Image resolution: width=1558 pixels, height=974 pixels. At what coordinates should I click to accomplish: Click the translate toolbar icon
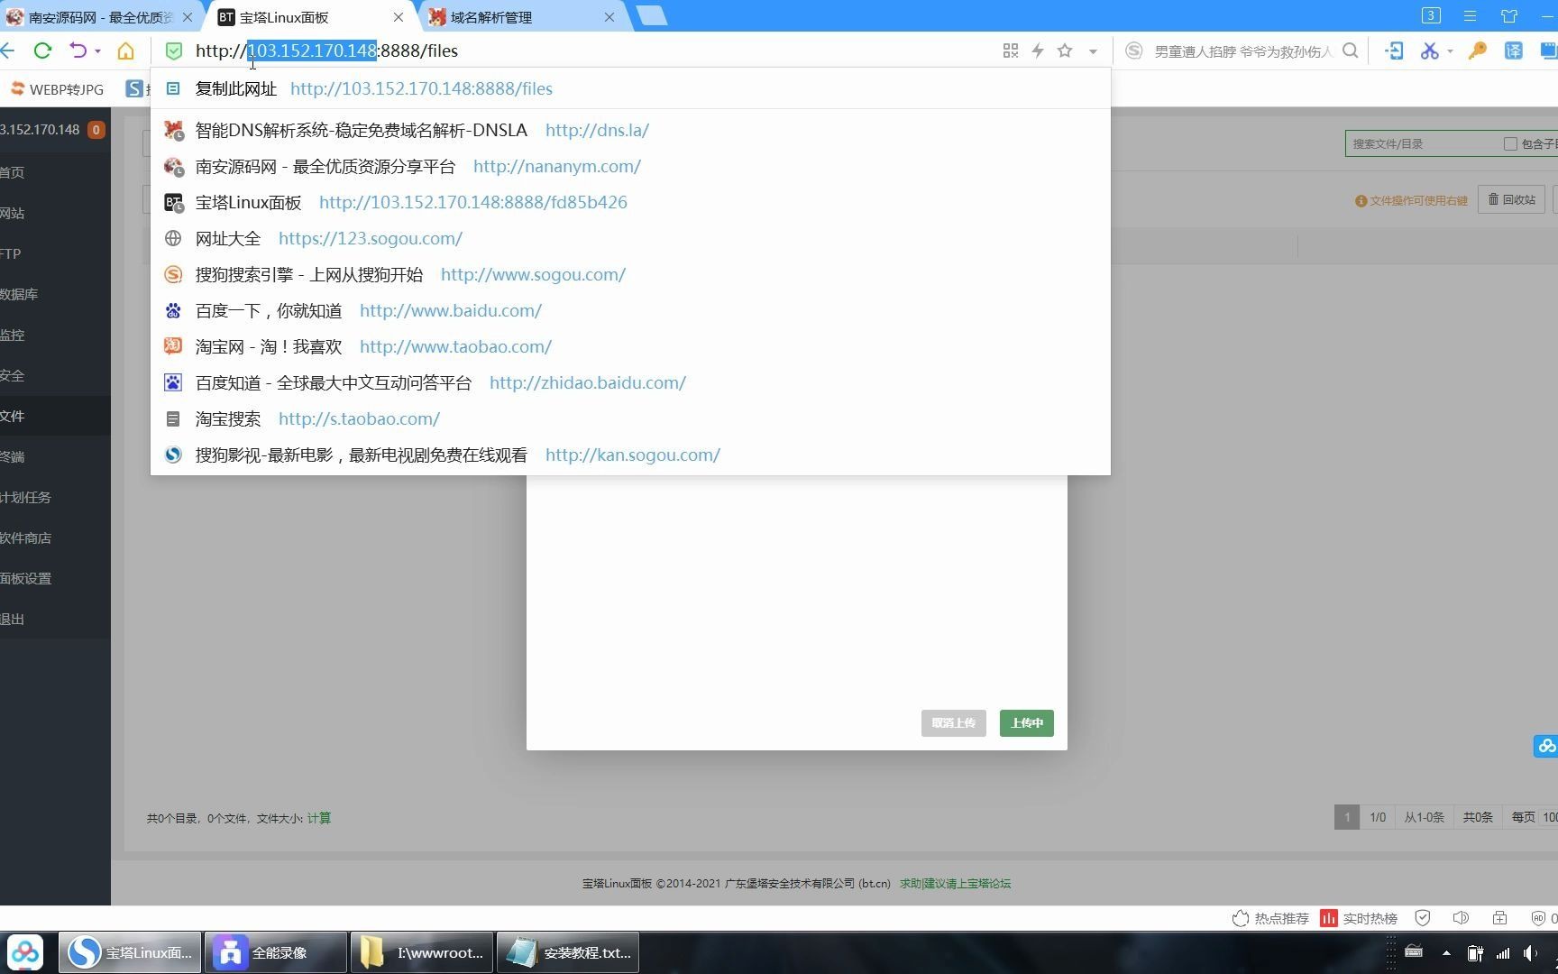pyautogui.click(x=1514, y=51)
